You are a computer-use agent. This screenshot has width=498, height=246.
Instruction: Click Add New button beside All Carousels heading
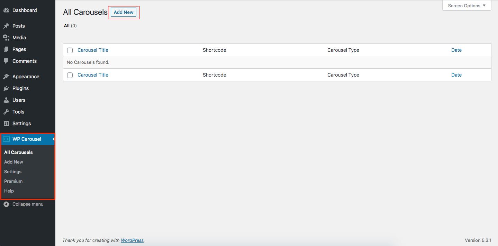[124, 12]
